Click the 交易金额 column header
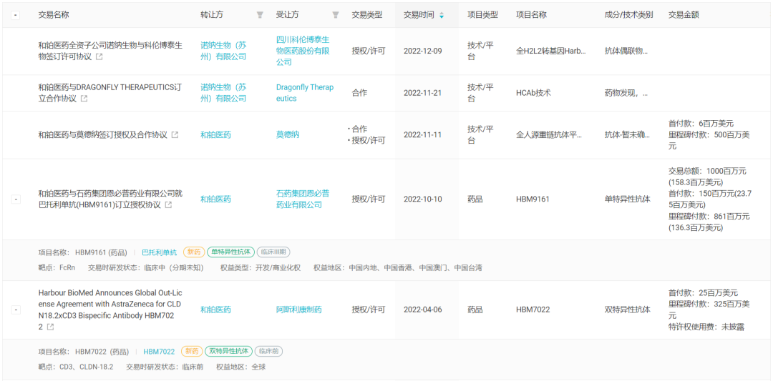773x381 pixels. [684, 15]
